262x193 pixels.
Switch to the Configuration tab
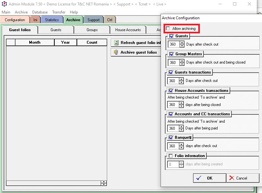(x=15, y=20)
